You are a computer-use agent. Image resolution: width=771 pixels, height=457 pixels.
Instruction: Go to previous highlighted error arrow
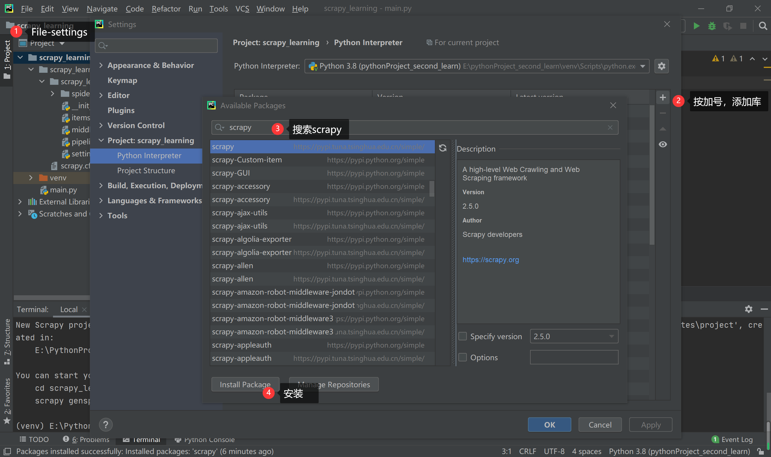pos(752,59)
